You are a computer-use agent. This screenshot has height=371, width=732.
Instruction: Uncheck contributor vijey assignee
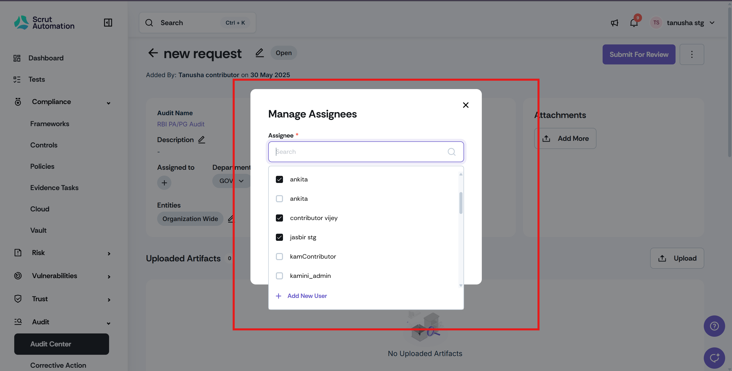coord(279,218)
